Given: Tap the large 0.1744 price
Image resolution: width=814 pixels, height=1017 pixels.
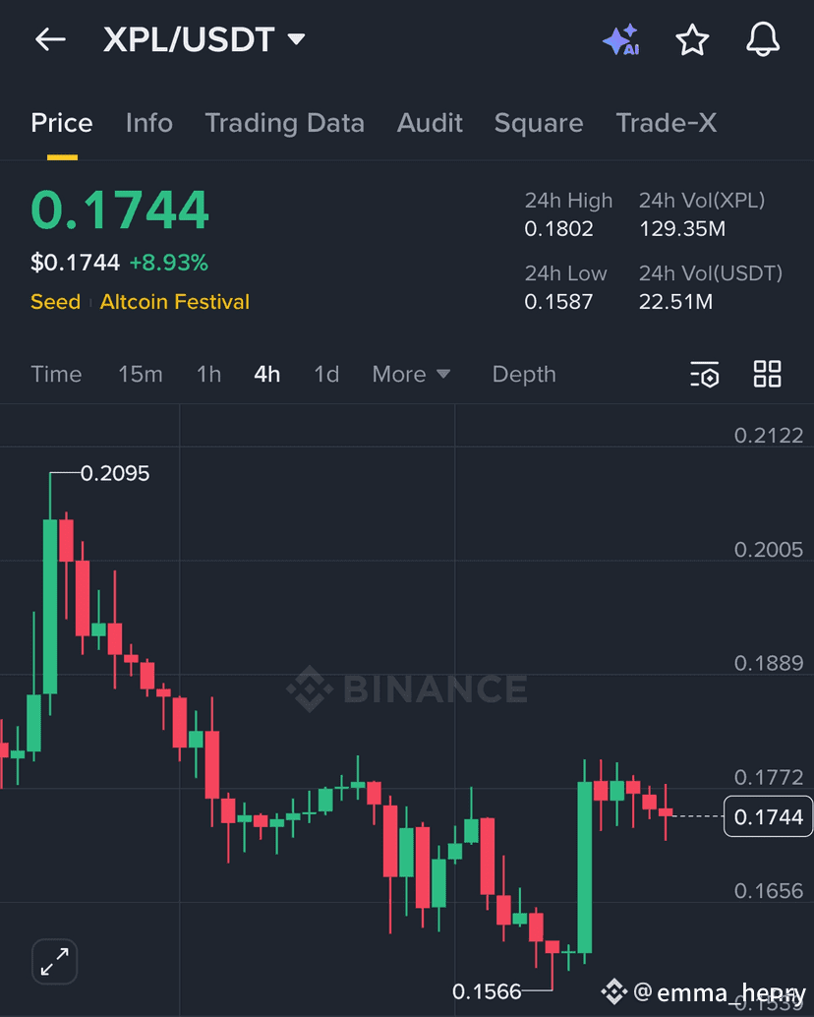Looking at the screenshot, I should (120, 210).
